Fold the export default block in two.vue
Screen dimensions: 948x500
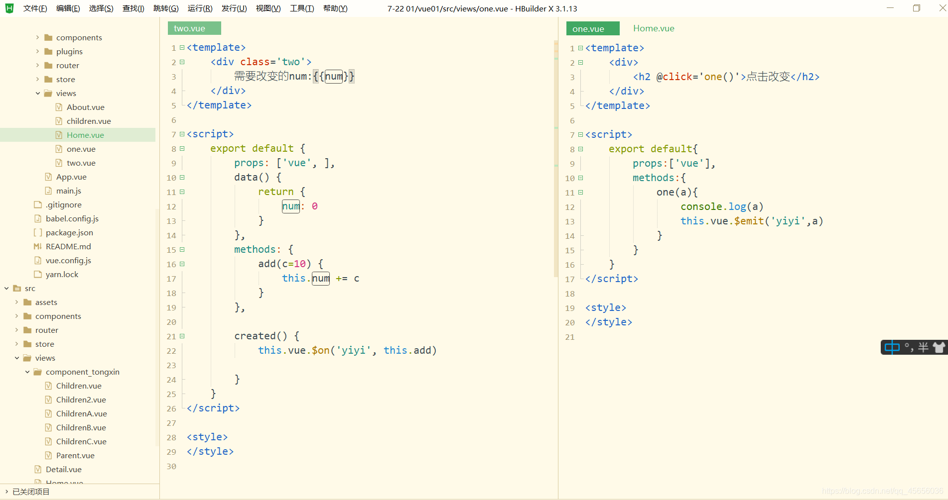182,149
